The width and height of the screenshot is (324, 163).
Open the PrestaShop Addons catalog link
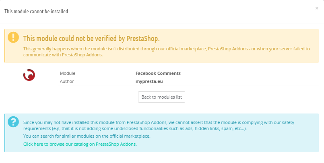click(x=80, y=144)
